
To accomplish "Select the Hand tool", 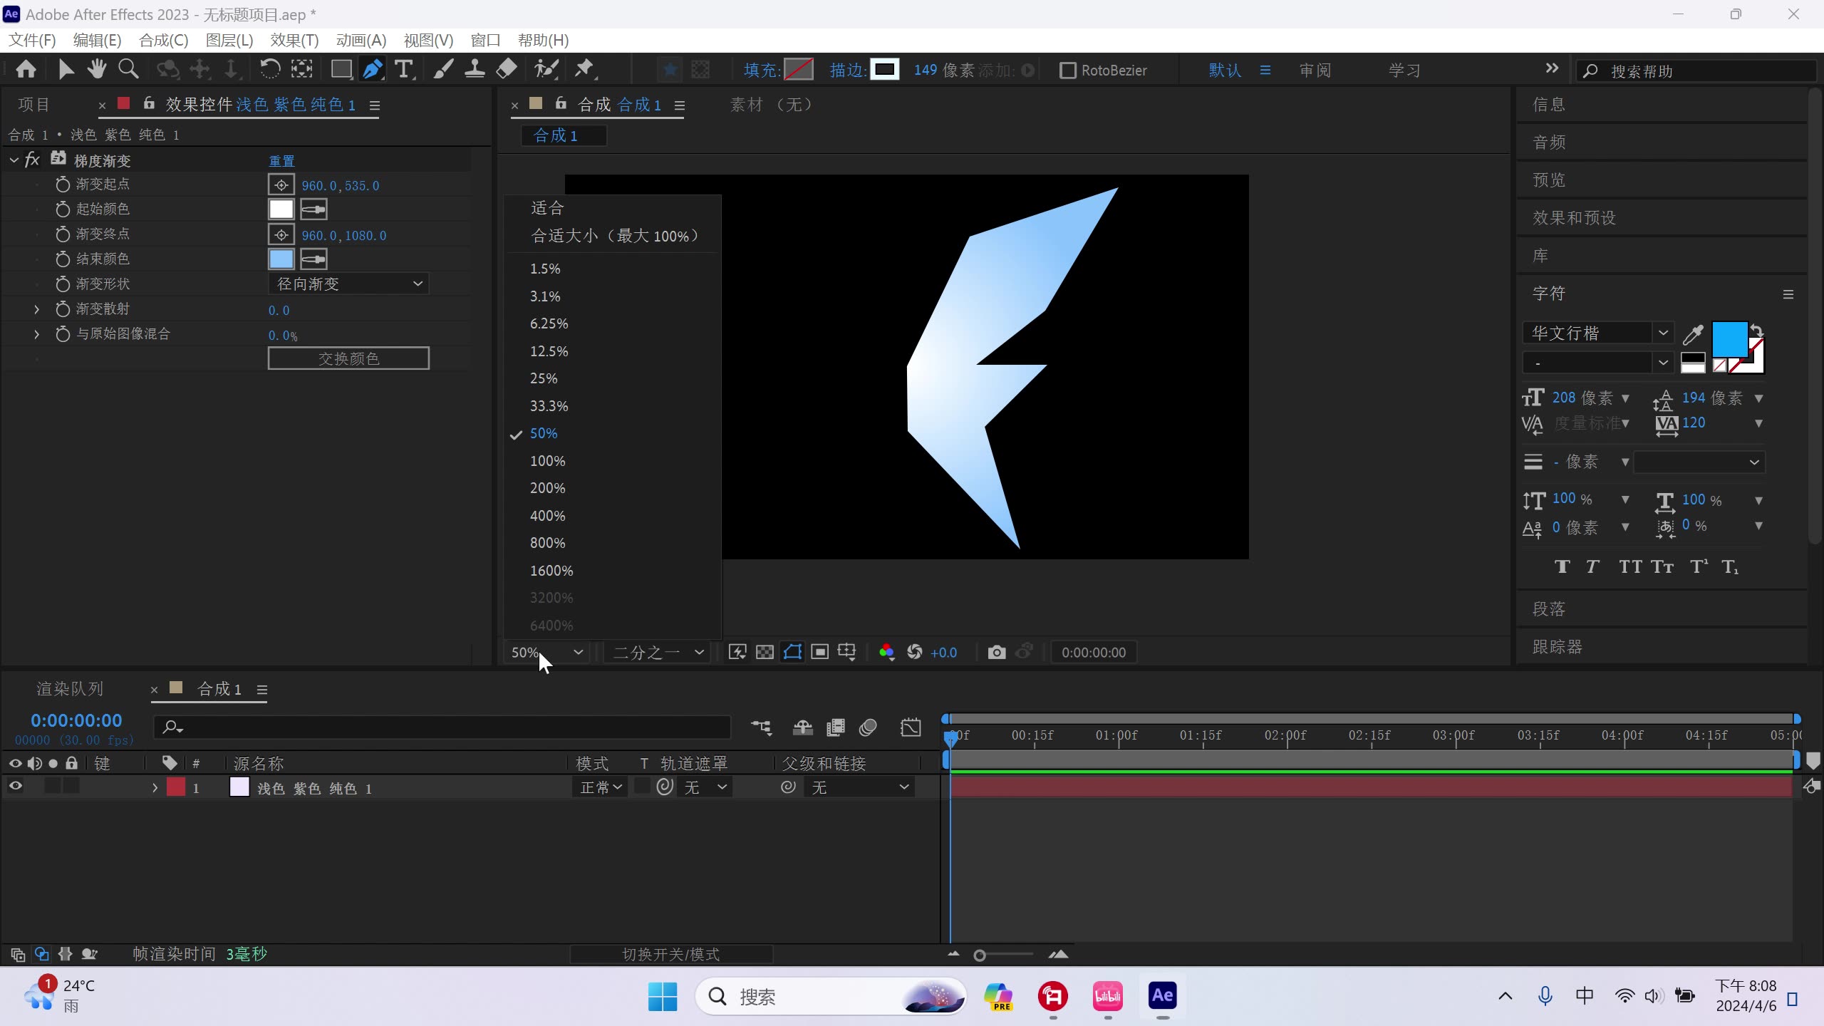I will (96, 69).
